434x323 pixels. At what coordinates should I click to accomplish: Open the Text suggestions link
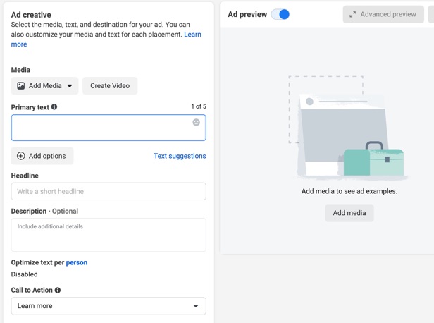coord(180,156)
